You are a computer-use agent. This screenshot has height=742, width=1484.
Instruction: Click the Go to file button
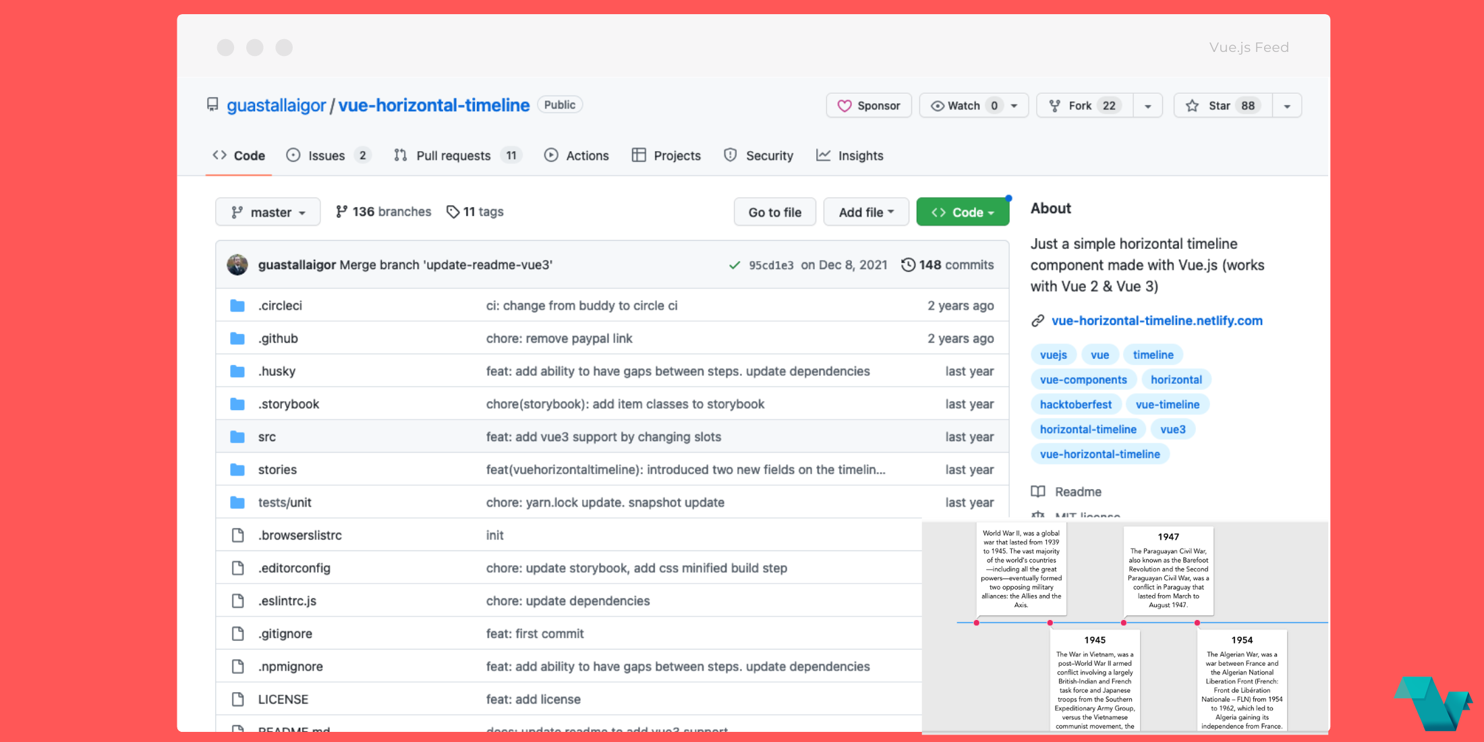[x=774, y=211]
